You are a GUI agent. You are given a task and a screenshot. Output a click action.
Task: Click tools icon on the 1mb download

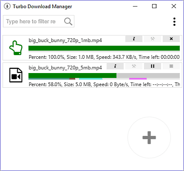pyautogui.click(x=153, y=39)
